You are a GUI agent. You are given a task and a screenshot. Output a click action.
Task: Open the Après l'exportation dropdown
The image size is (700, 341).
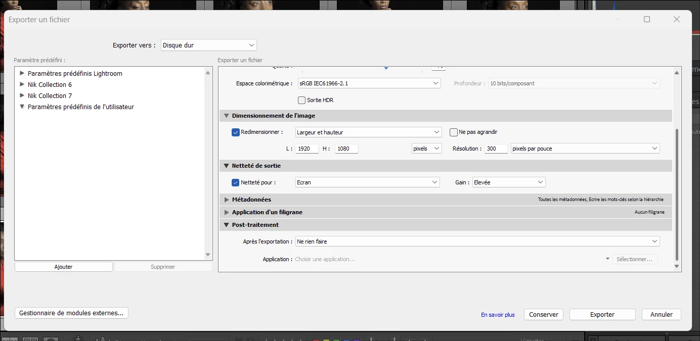(477, 241)
